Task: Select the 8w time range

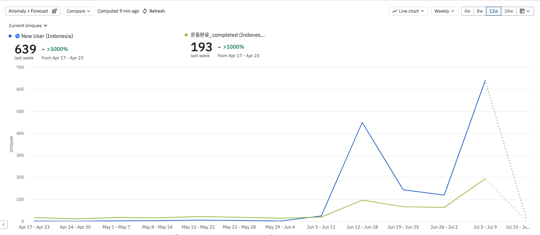Action: pos(480,11)
